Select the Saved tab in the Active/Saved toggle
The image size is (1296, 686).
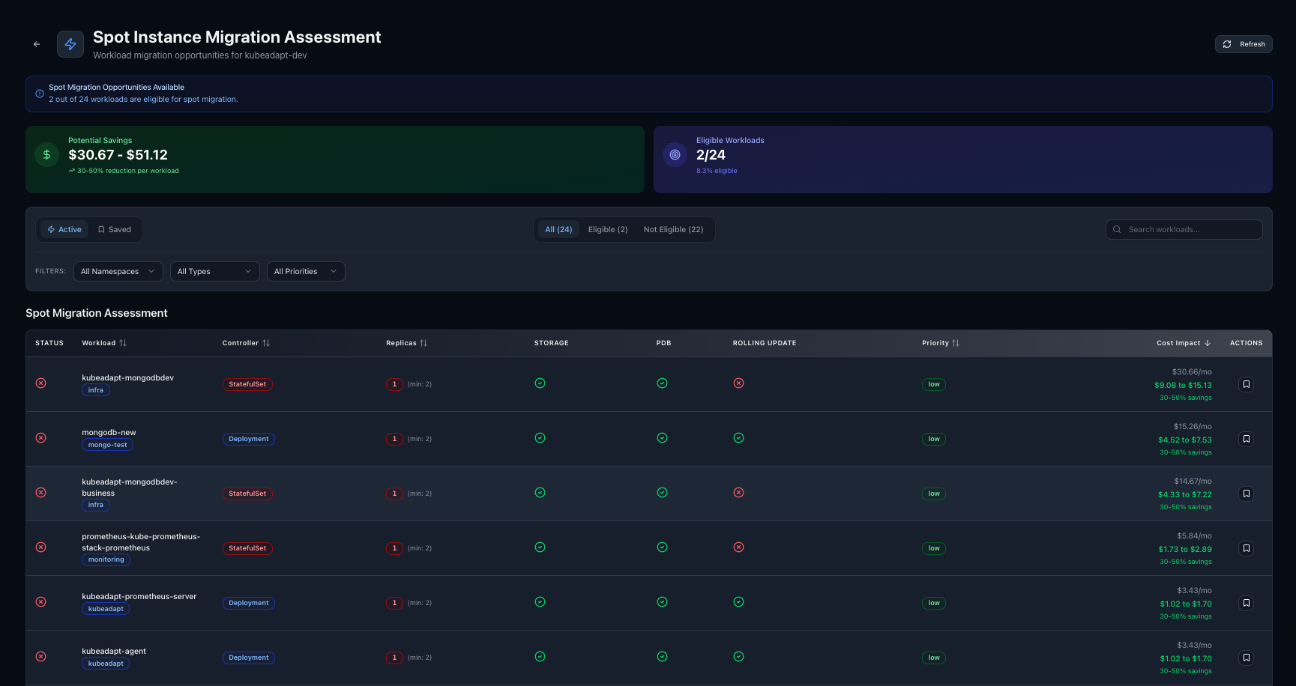click(x=114, y=229)
